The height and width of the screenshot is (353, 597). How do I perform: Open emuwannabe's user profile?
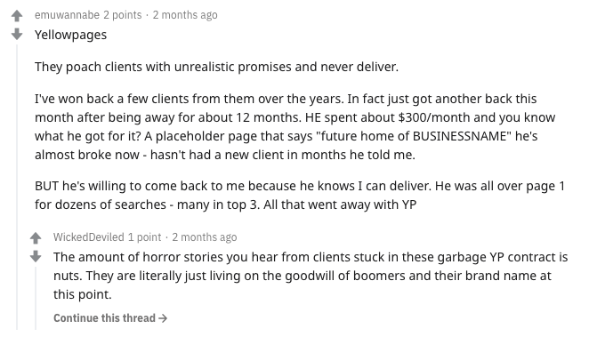(x=67, y=15)
